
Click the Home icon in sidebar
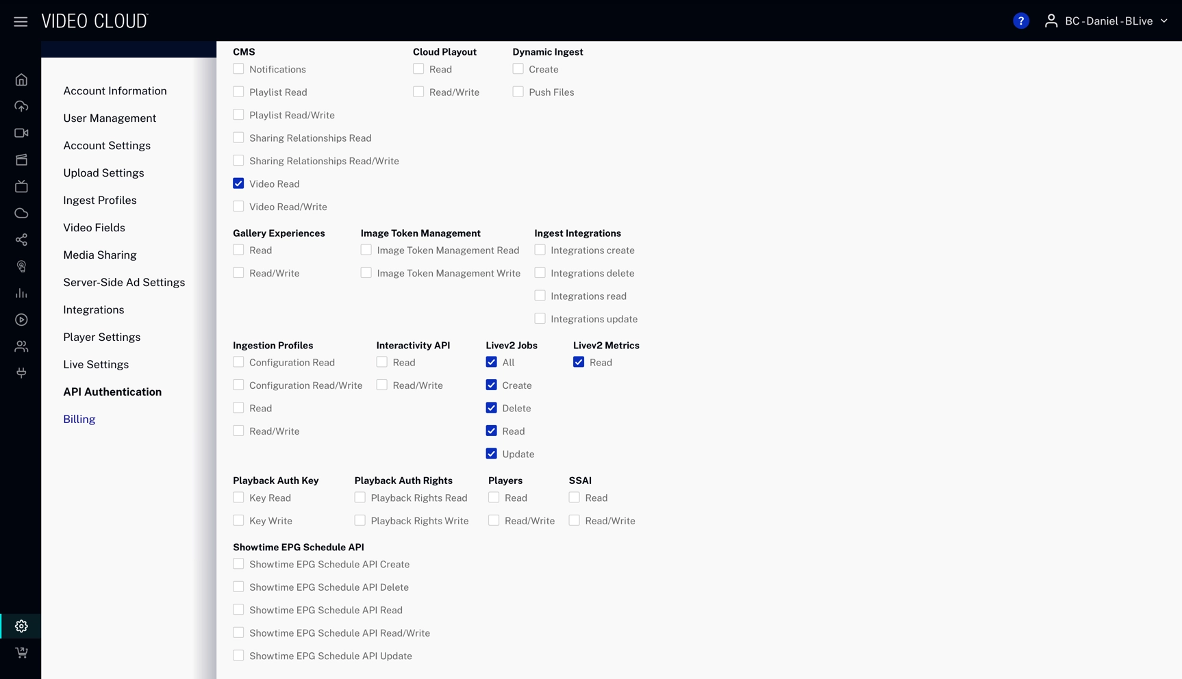(x=21, y=80)
